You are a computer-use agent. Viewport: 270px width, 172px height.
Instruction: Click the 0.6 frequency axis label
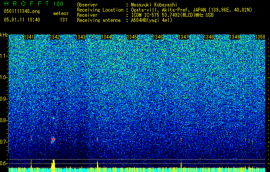3,163
